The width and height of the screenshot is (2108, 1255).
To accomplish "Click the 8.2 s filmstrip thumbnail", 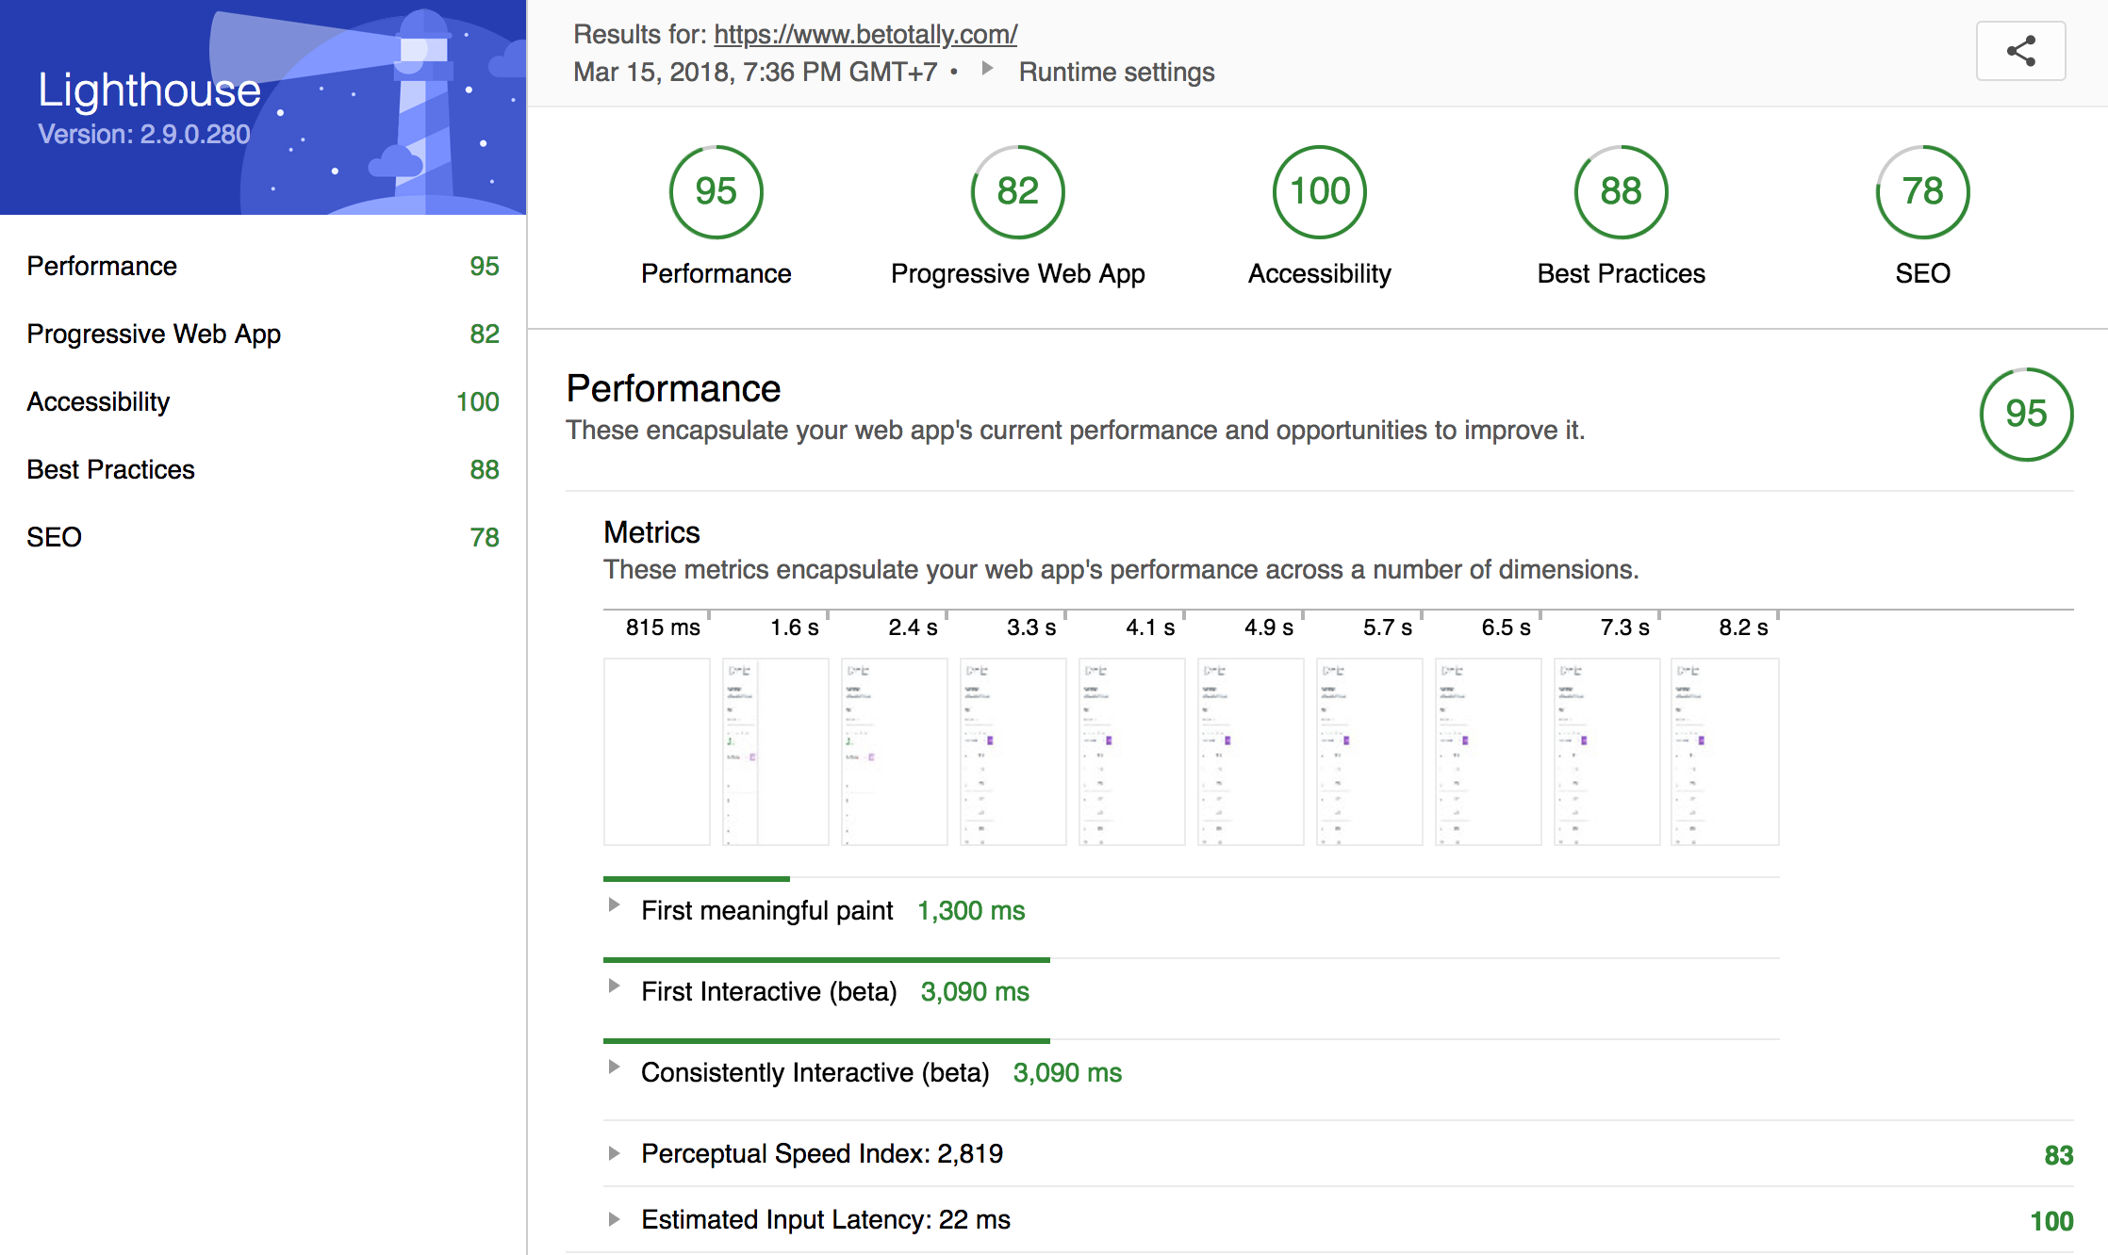I will (x=1724, y=752).
